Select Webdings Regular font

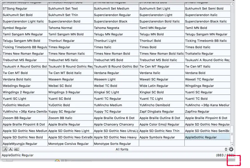coord(25,86)
